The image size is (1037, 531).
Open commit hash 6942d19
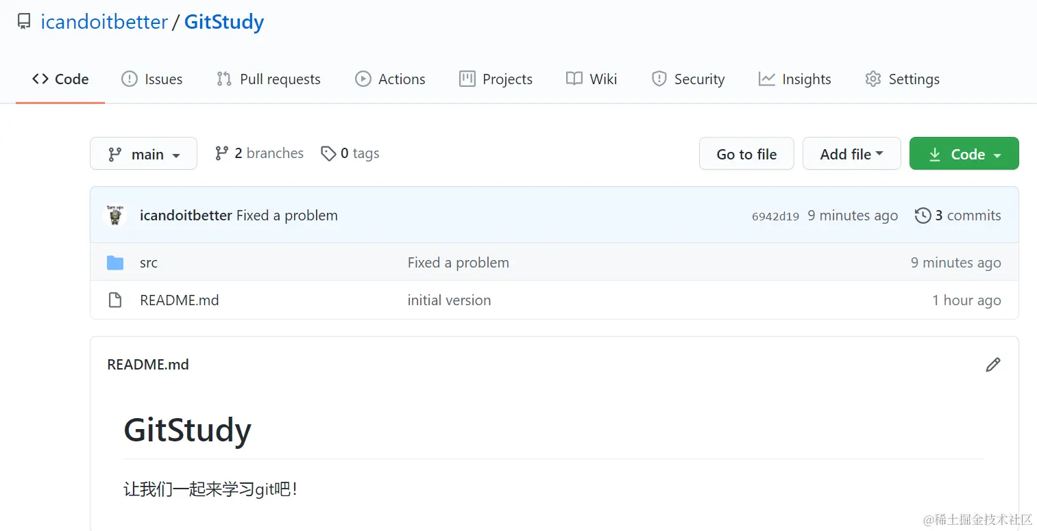point(775,216)
